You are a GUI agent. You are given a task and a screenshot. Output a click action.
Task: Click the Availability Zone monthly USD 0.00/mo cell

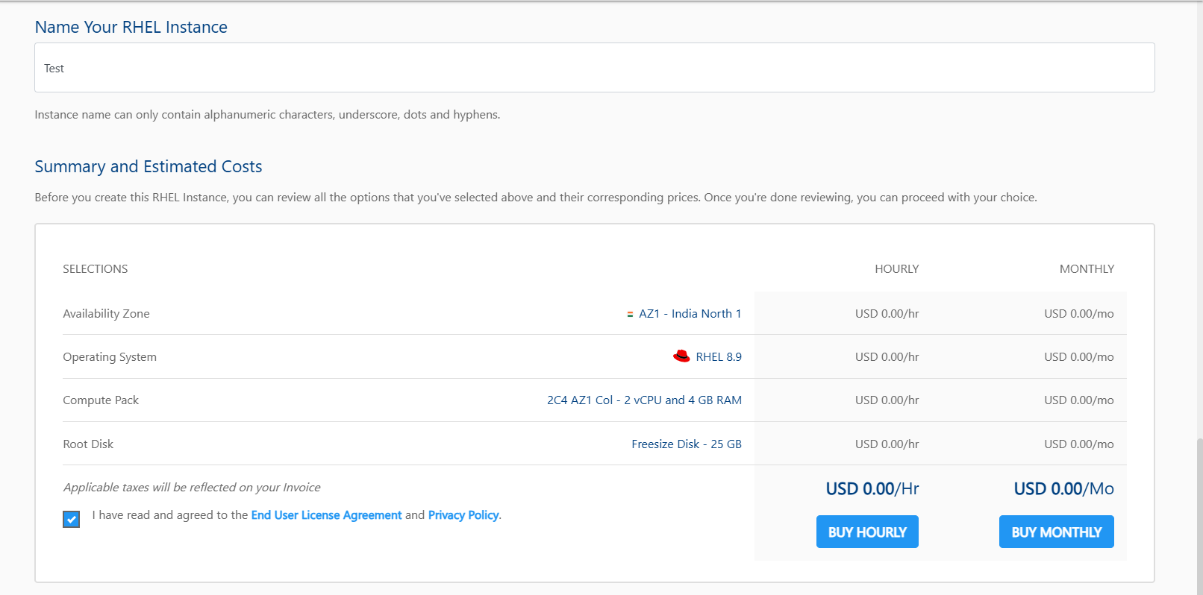[x=1079, y=314]
